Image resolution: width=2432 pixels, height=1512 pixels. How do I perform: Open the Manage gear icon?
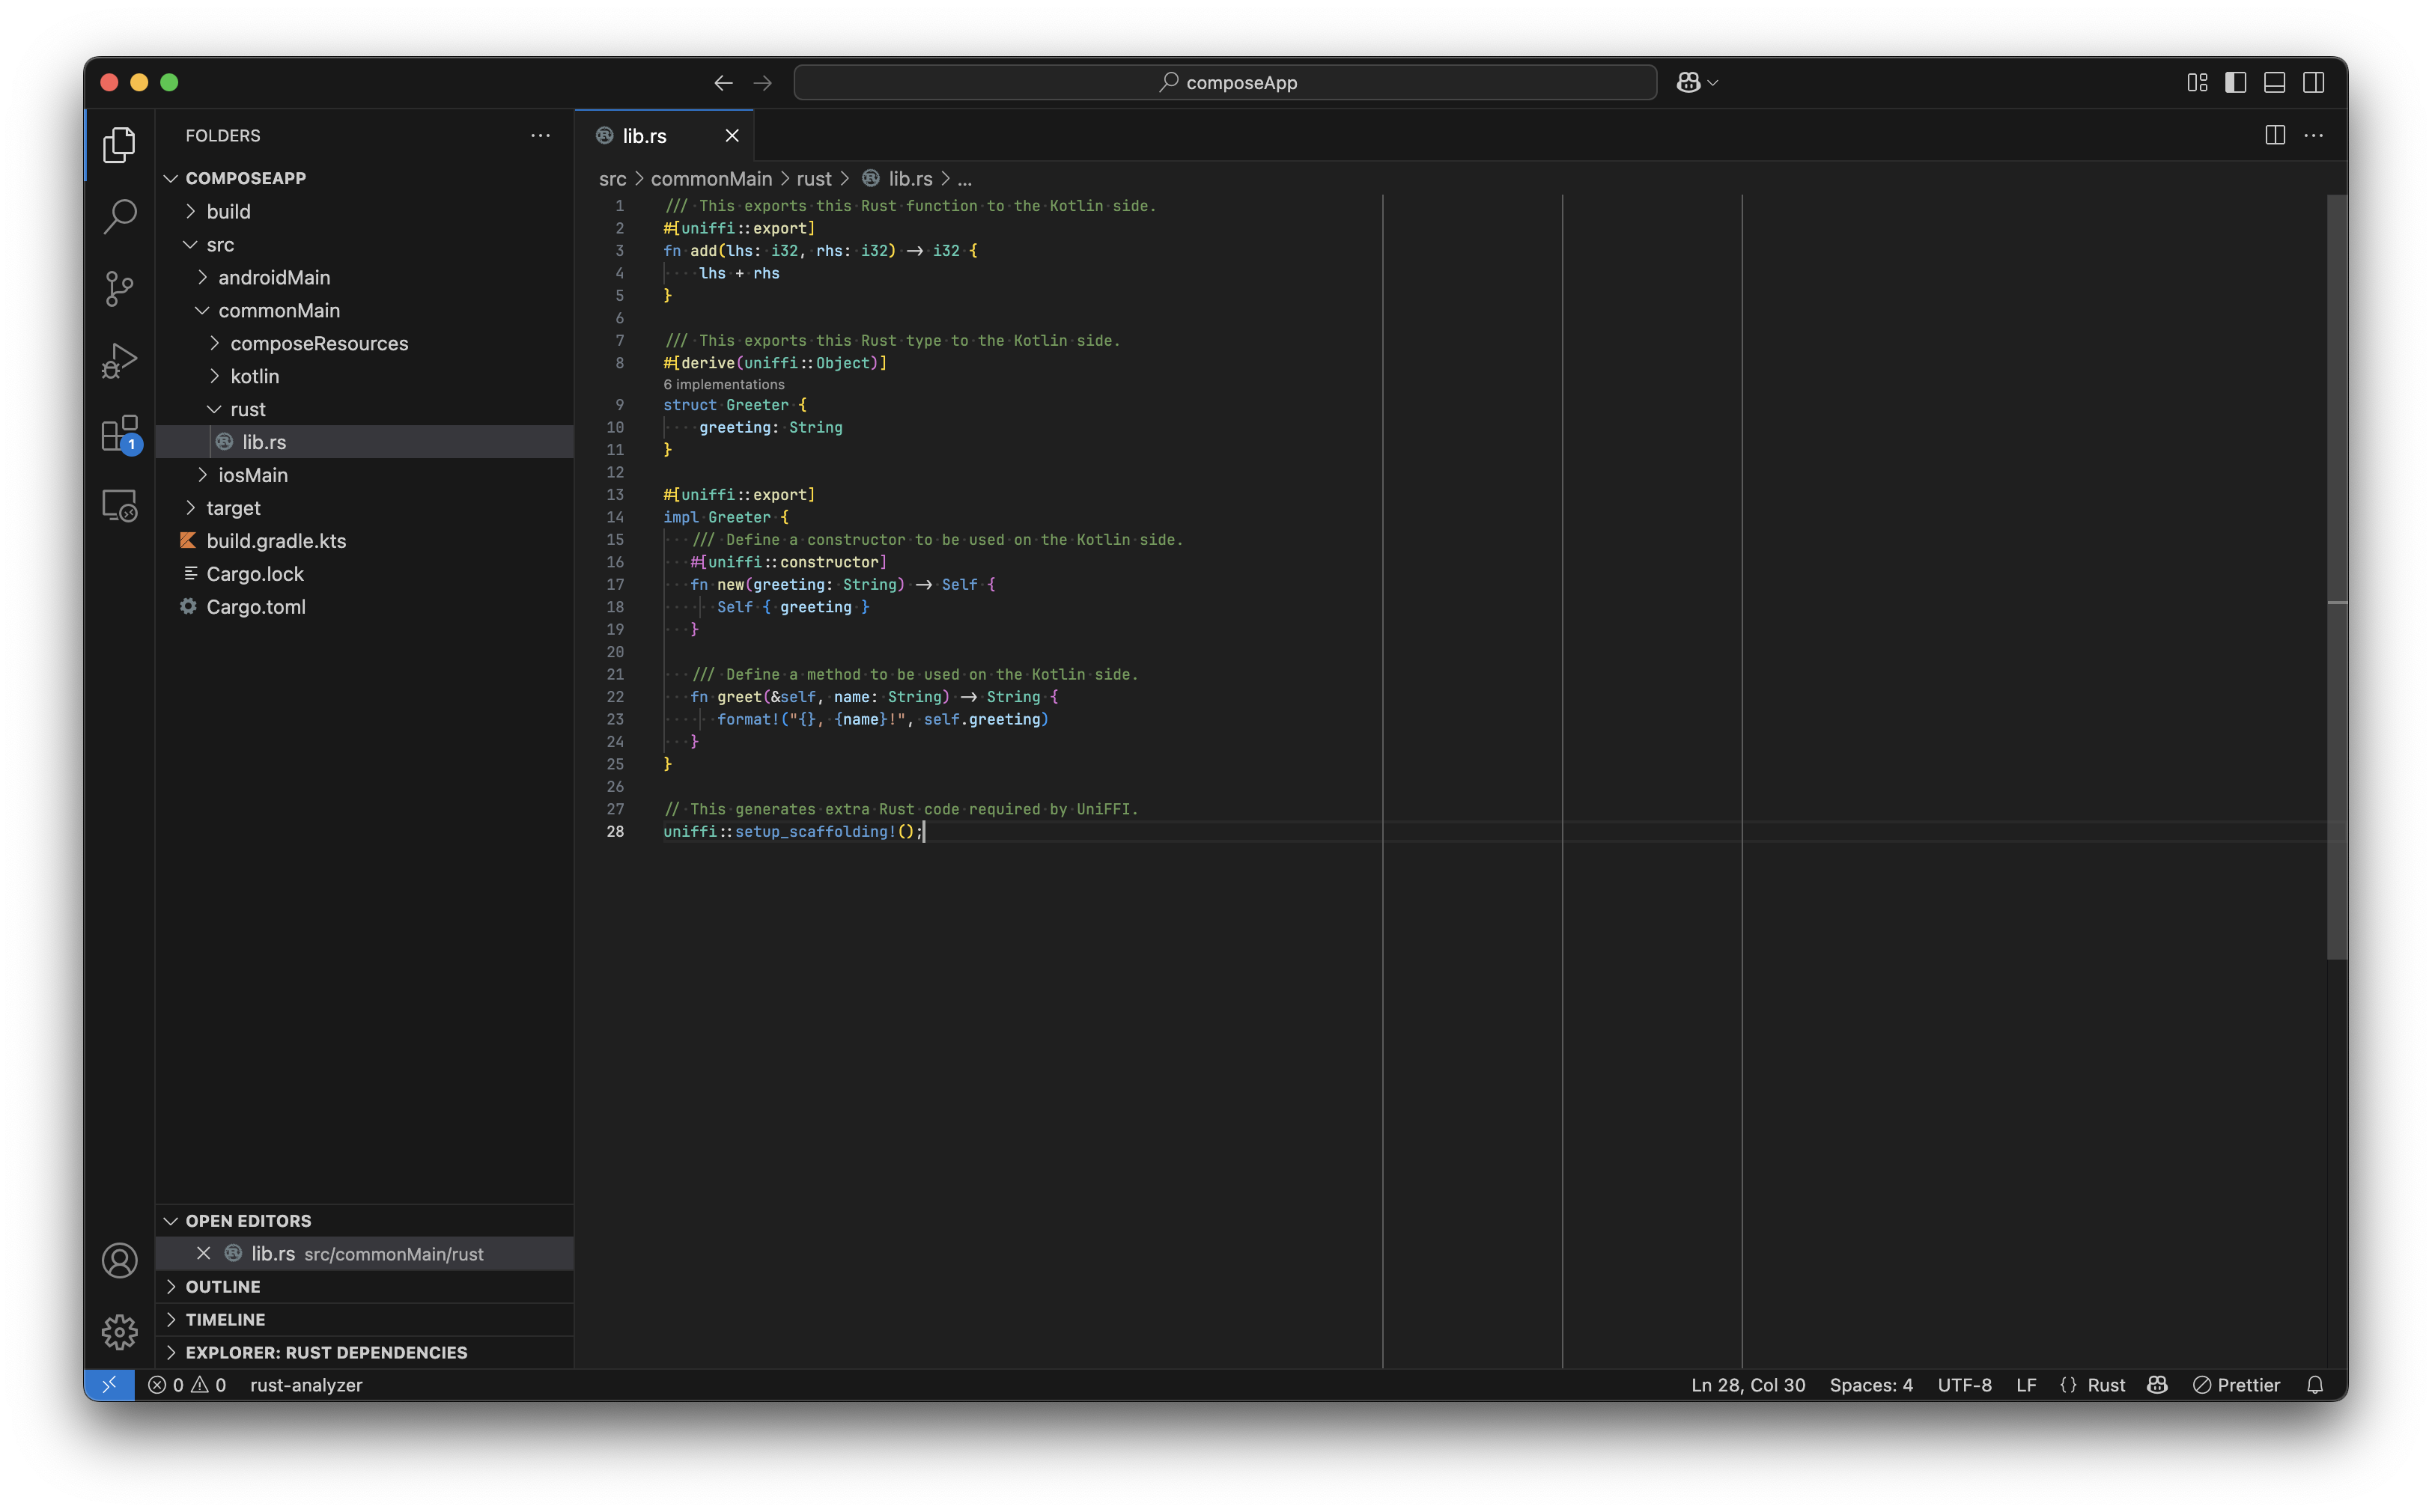click(x=119, y=1331)
